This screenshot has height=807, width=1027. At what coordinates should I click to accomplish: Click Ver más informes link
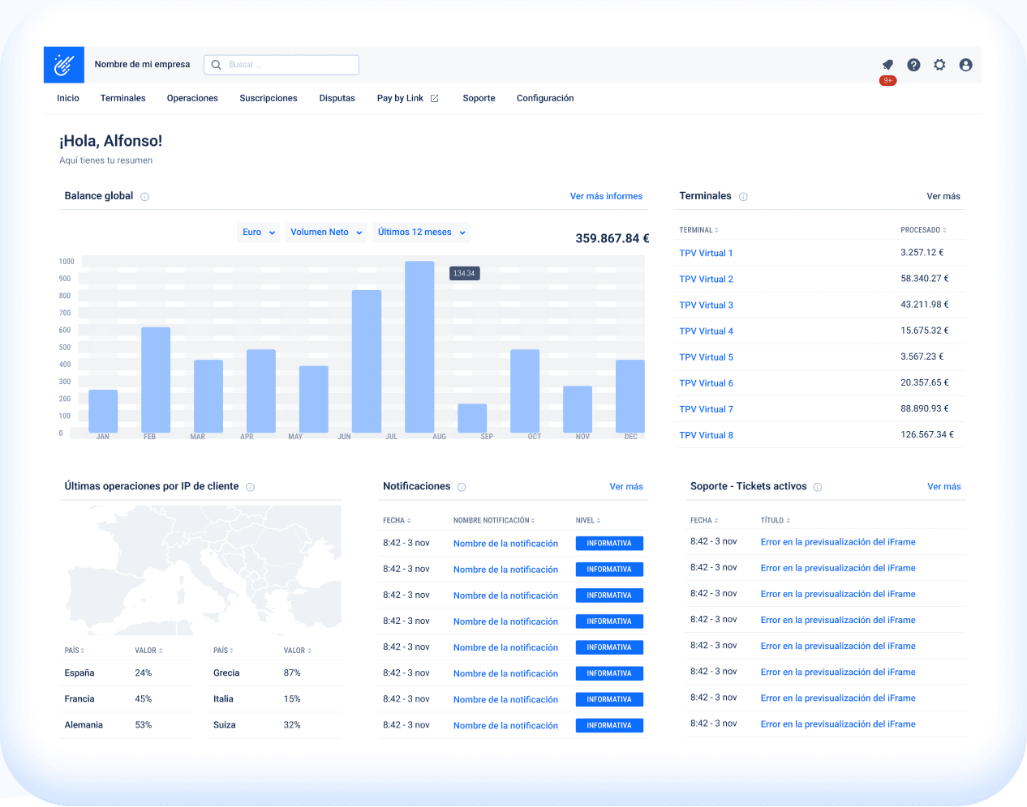point(606,197)
